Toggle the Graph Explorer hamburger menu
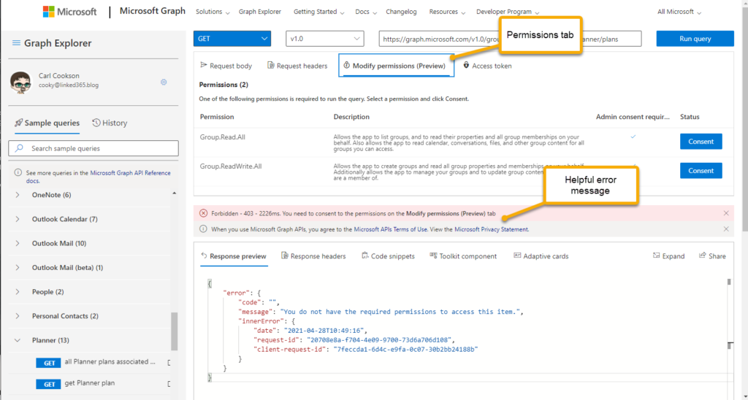748x400 pixels. pyautogui.click(x=16, y=43)
